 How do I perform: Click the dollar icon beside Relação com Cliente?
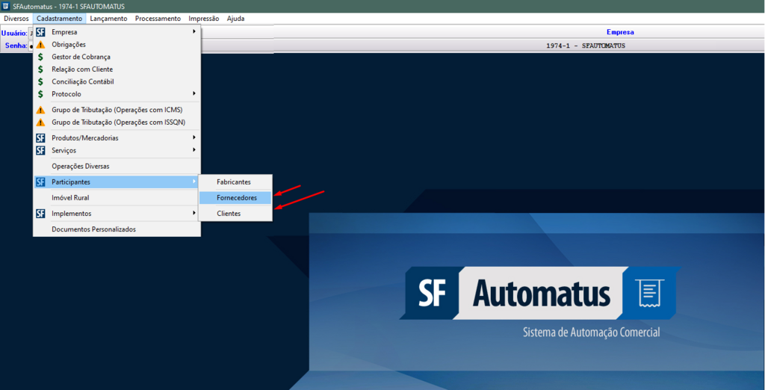(x=41, y=69)
